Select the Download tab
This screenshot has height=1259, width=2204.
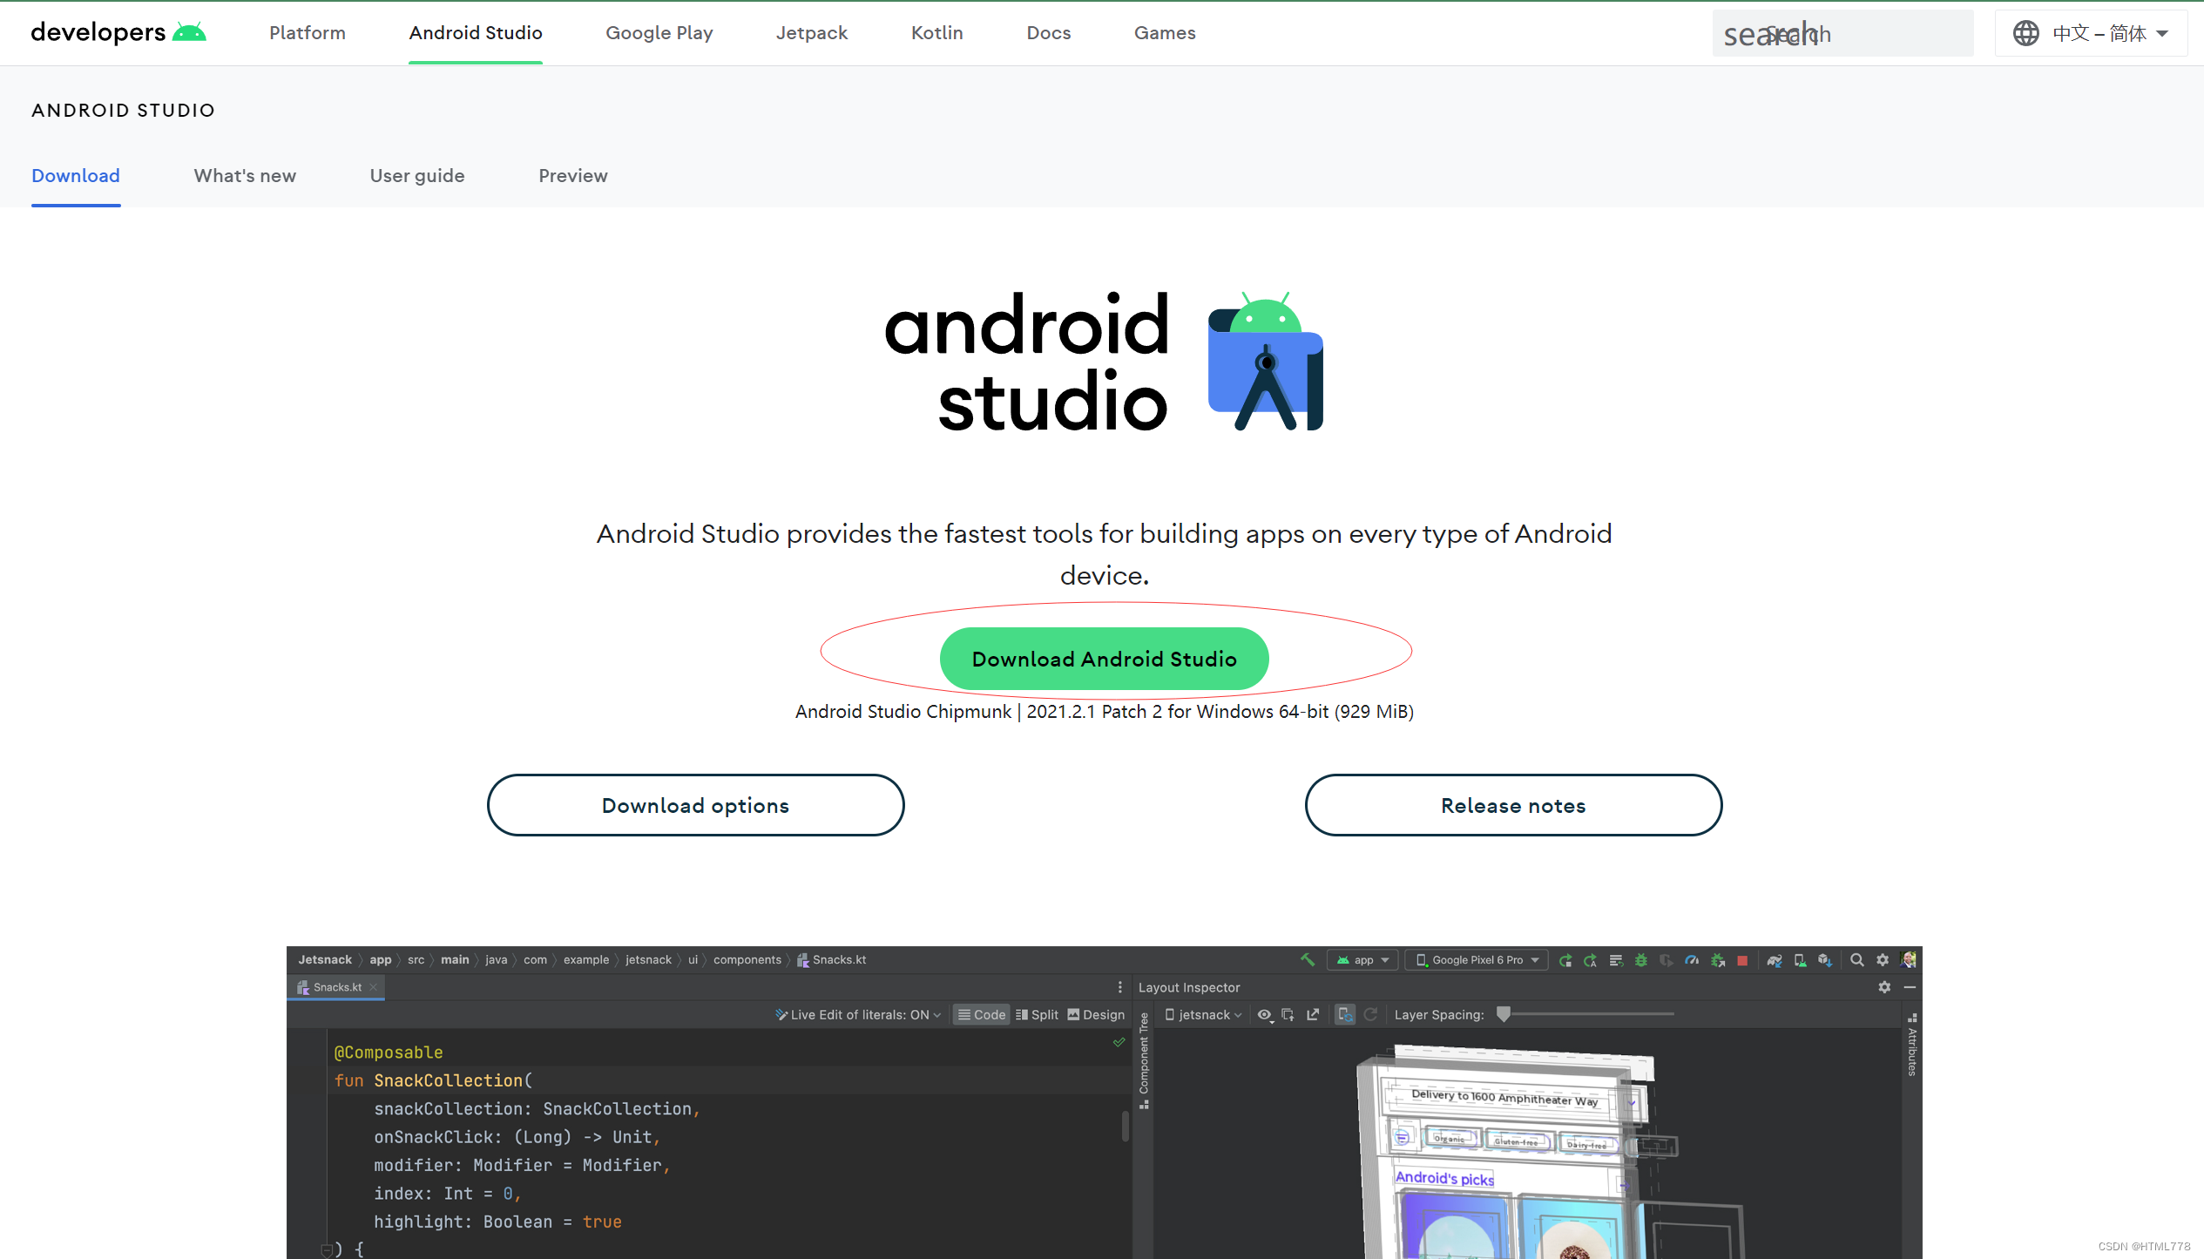pyautogui.click(x=76, y=175)
